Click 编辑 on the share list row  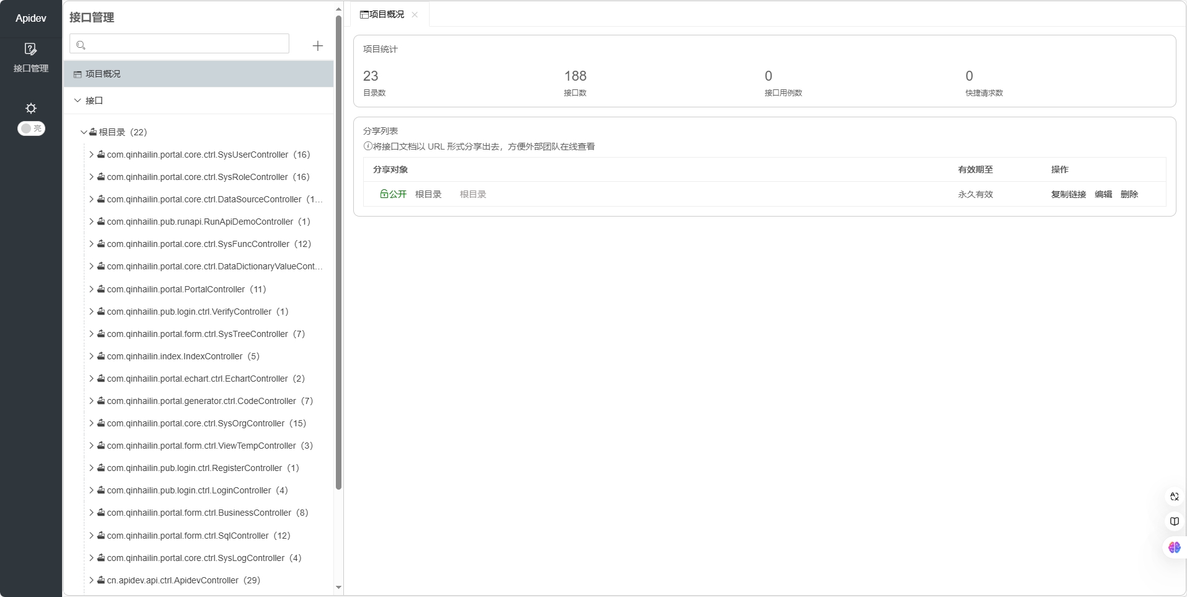tap(1103, 194)
